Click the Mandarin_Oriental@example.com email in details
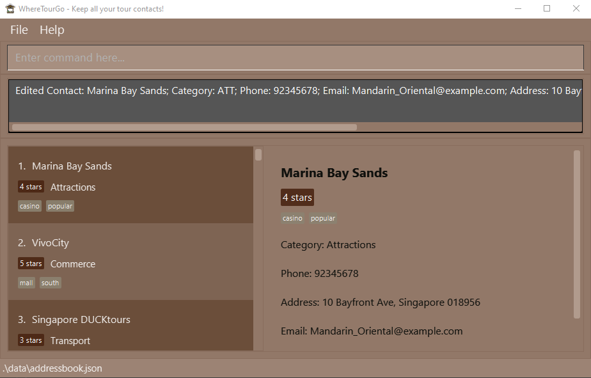 click(x=386, y=331)
